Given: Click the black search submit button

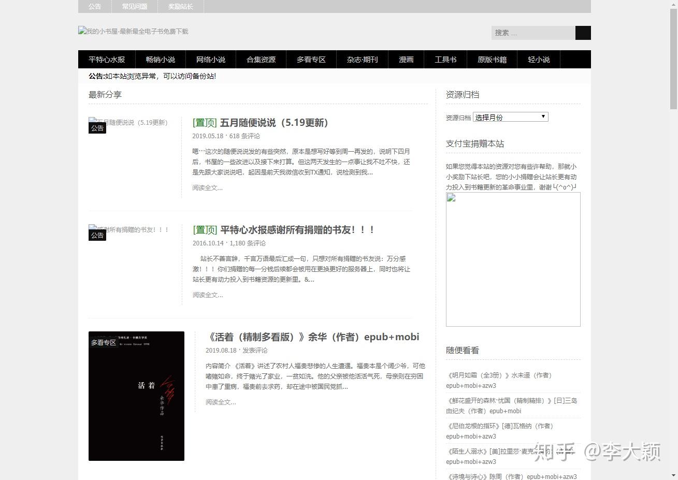Looking at the screenshot, I should (x=583, y=33).
